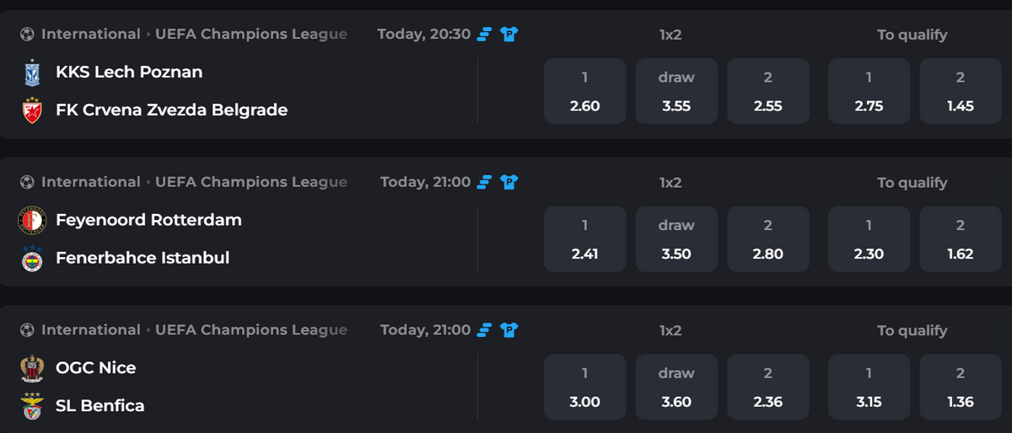Pick Feyenoord to qualify at 2.30
Screen dimensions: 1012x433
point(869,239)
